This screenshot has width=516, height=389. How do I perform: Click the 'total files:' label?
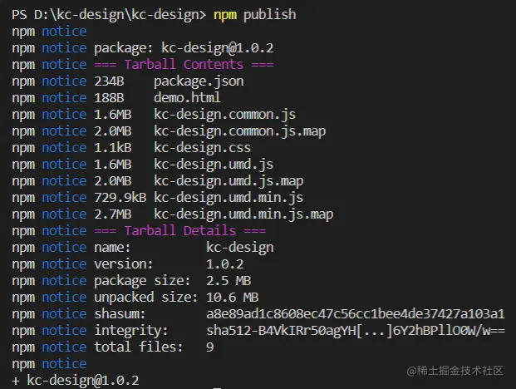(x=139, y=347)
